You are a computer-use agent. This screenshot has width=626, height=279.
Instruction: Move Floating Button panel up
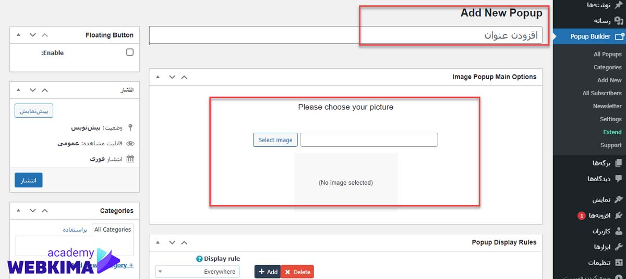coord(44,35)
